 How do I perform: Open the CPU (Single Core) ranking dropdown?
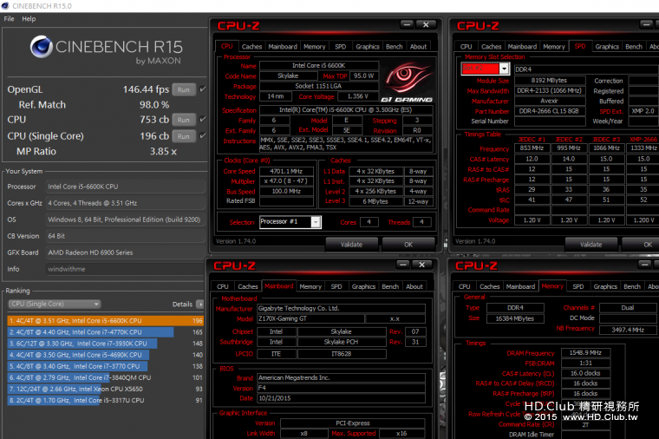coord(55,304)
